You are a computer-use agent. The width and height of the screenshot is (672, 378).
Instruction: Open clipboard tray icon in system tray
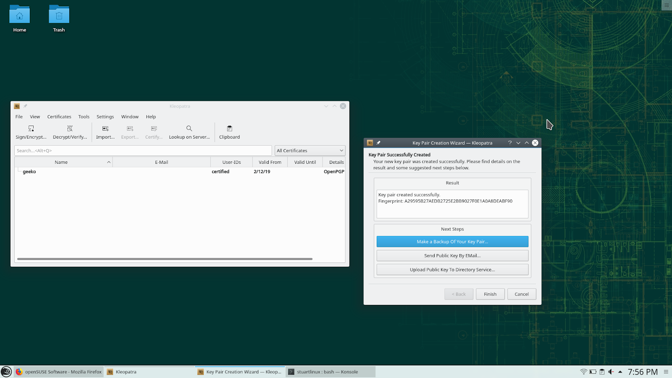click(602, 372)
